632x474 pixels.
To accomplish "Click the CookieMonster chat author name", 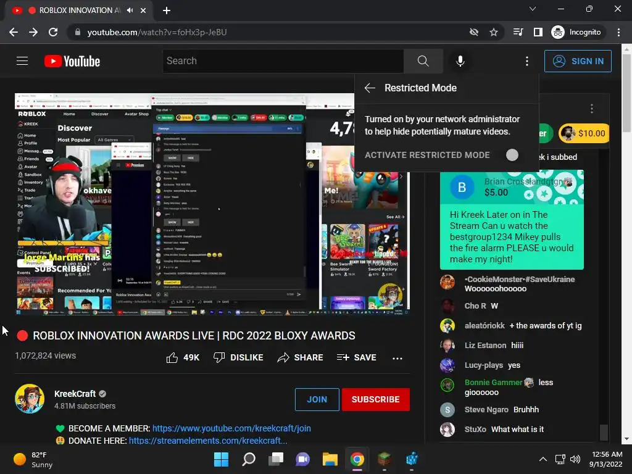I will pos(520,280).
